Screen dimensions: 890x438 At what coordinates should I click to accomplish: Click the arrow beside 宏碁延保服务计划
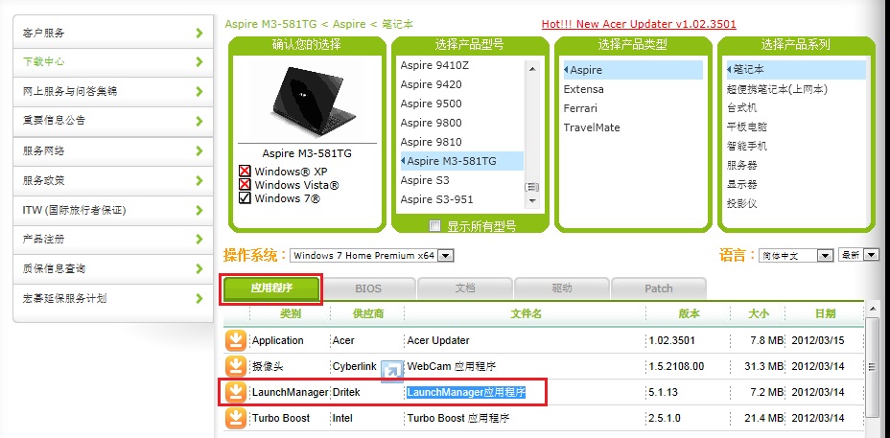pyautogui.click(x=199, y=298)
